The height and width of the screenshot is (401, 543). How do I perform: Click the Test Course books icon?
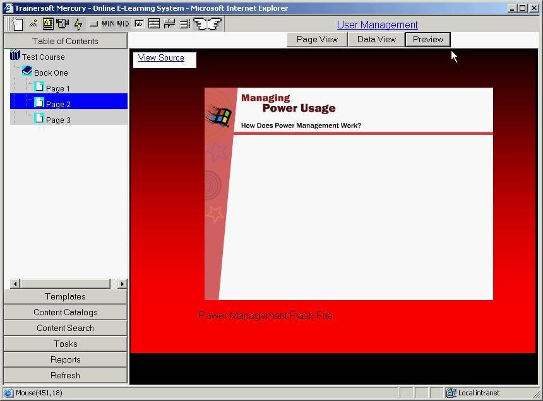(x=15, y=55)
